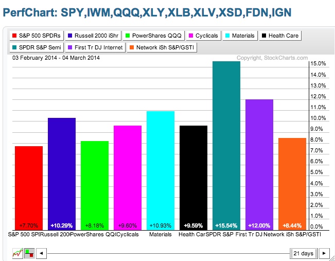Click the +9.59% value label

[x=193, y=225]
